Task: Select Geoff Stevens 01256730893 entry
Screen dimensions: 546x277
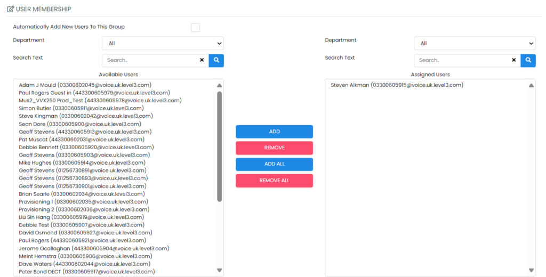Action: (83, 178)
